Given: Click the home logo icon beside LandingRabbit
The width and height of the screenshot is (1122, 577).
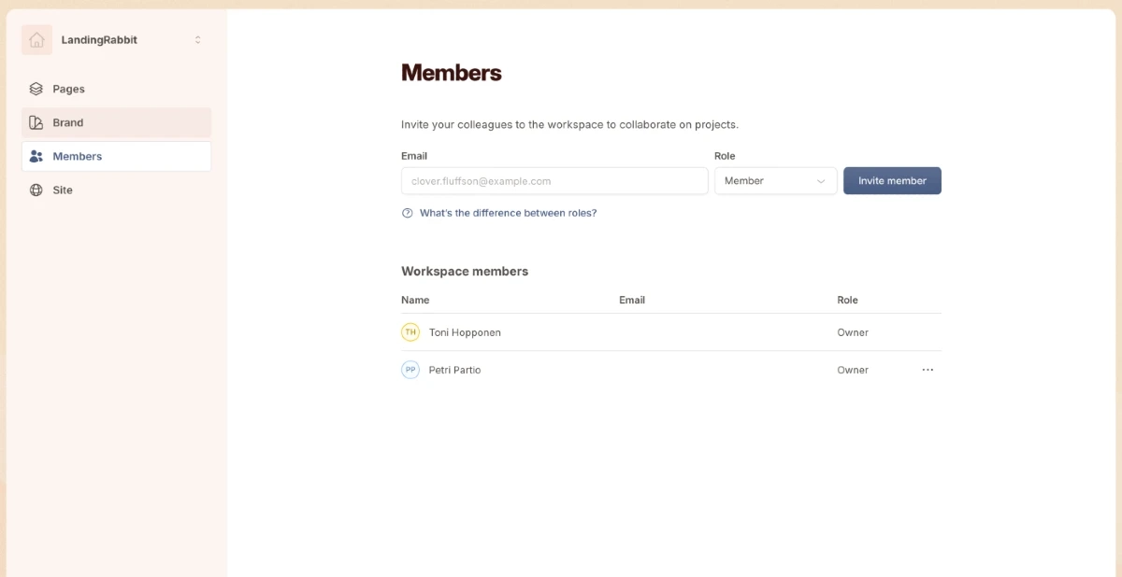Looking at the screenshot, I should (x=36, y=40).
